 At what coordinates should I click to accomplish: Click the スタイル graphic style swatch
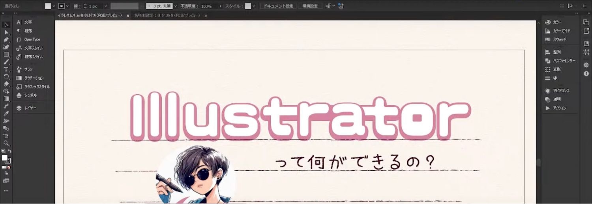tap(248, 6)
